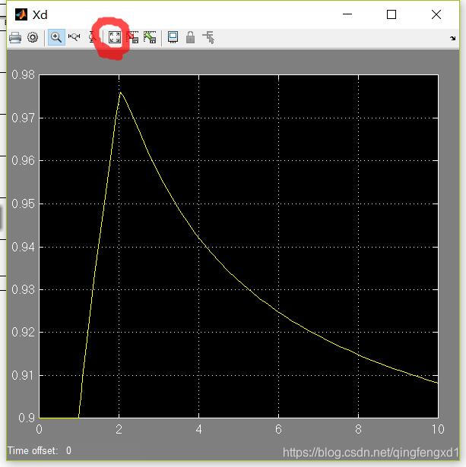
Task: Click y-axis label 0.92
Action: pos(24,332)
